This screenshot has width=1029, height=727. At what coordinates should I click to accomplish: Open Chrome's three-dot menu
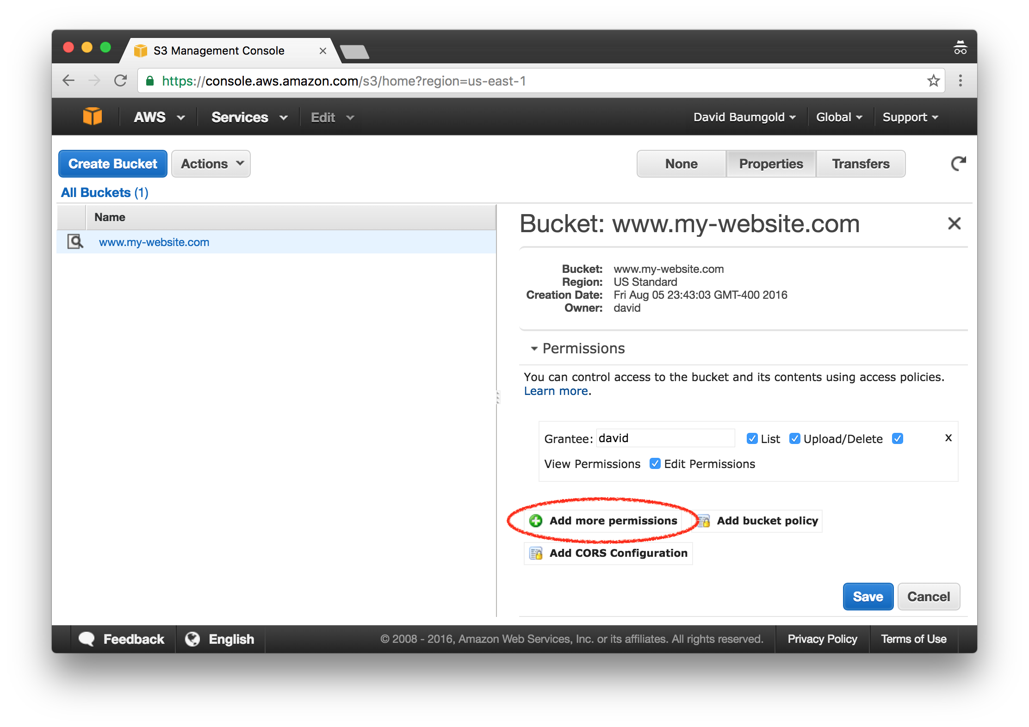(961, 81)
